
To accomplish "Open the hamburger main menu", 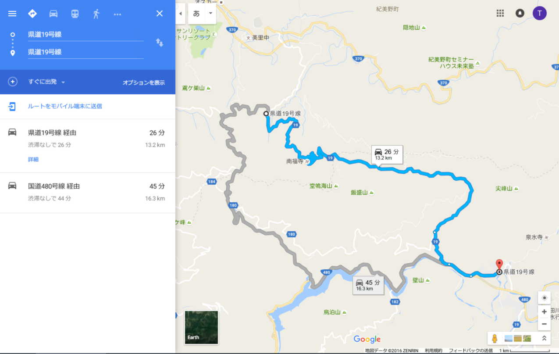I will pos(12,14).
